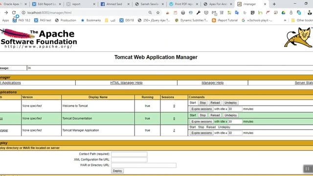Expire sessions for Tomcat Documentation
This screenshot has height=176, width=313.
pos(201,122)
